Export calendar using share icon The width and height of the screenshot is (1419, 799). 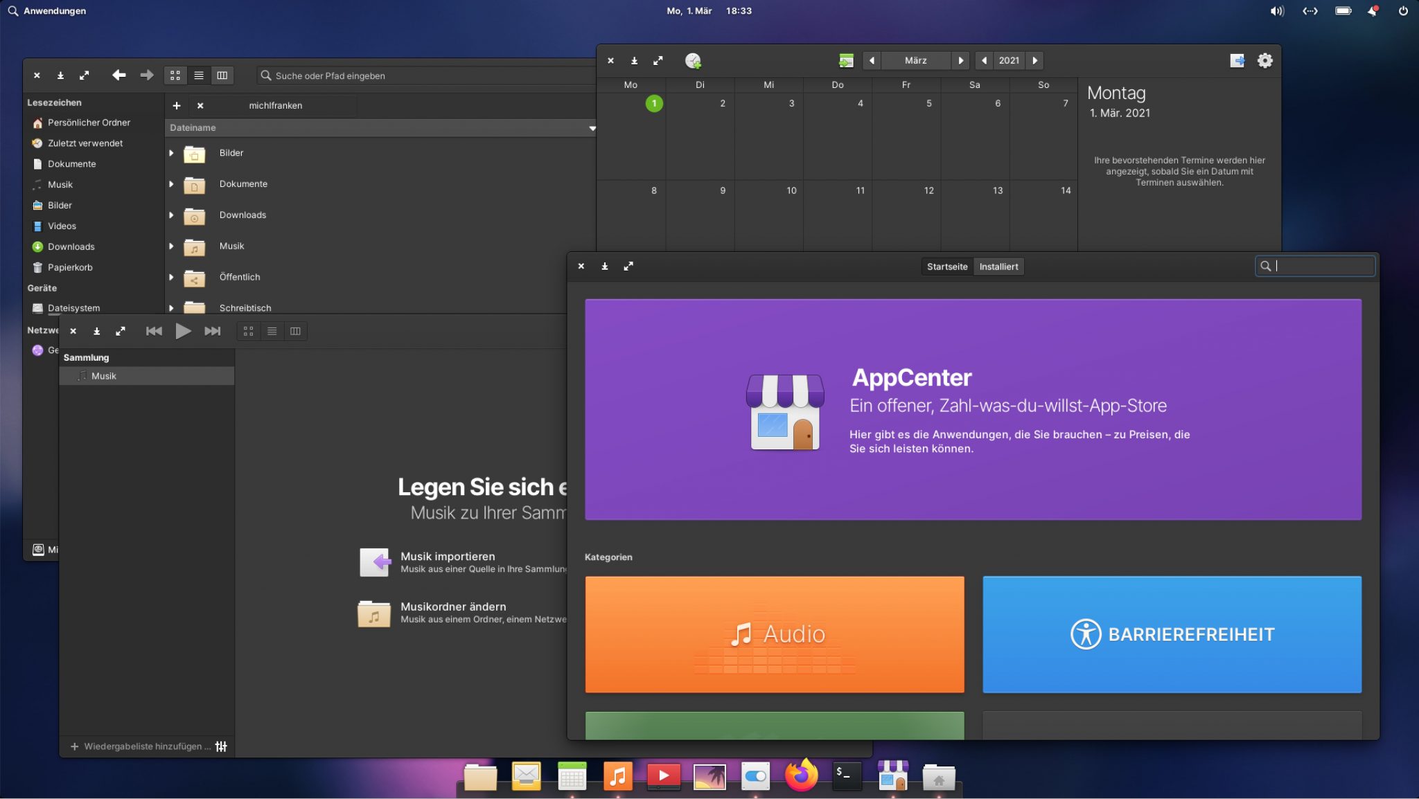click(x=1237, y=61)
